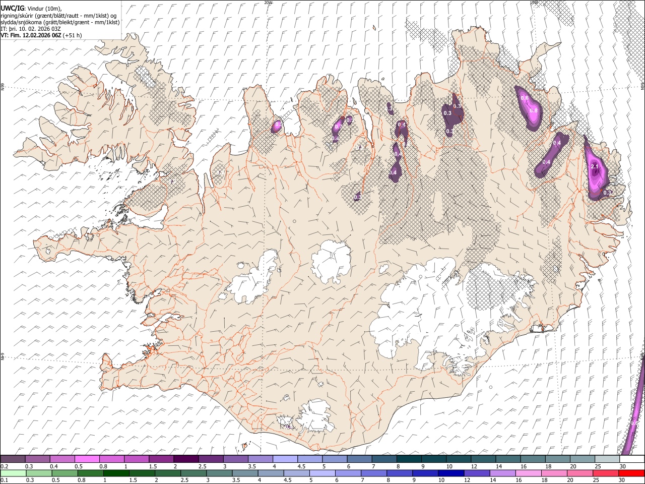Click the 0.8 snowfall value in the pink cell
Screen dimensions: 645x484
click(x=534, y=110)
